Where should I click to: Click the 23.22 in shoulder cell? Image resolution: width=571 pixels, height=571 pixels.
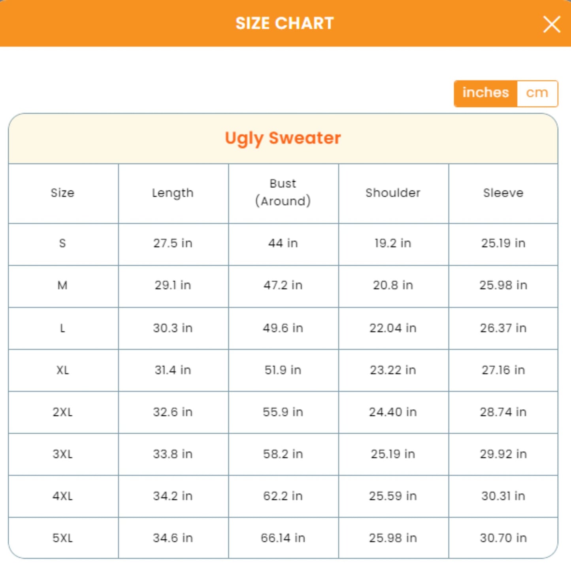click(x=393, y=370)
